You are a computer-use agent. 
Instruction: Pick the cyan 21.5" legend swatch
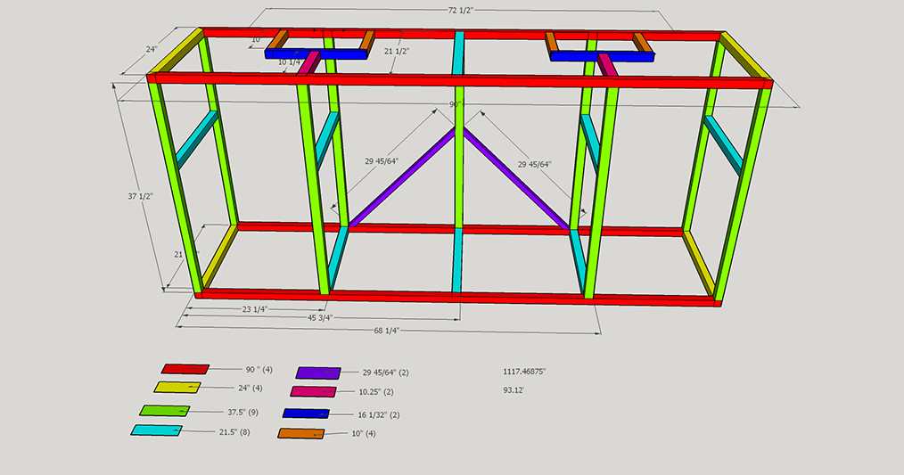(x=157, y=430)
